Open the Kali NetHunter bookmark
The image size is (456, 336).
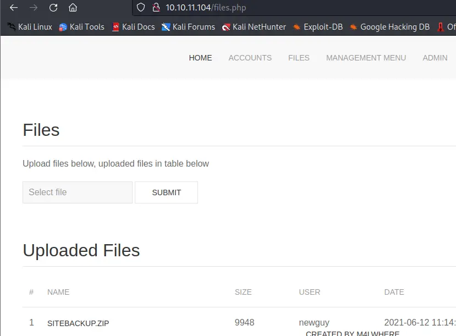coord(254,27)
